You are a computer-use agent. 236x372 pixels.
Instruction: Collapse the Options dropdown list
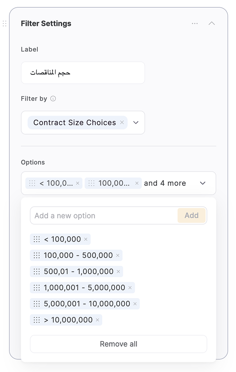point(203,183)
